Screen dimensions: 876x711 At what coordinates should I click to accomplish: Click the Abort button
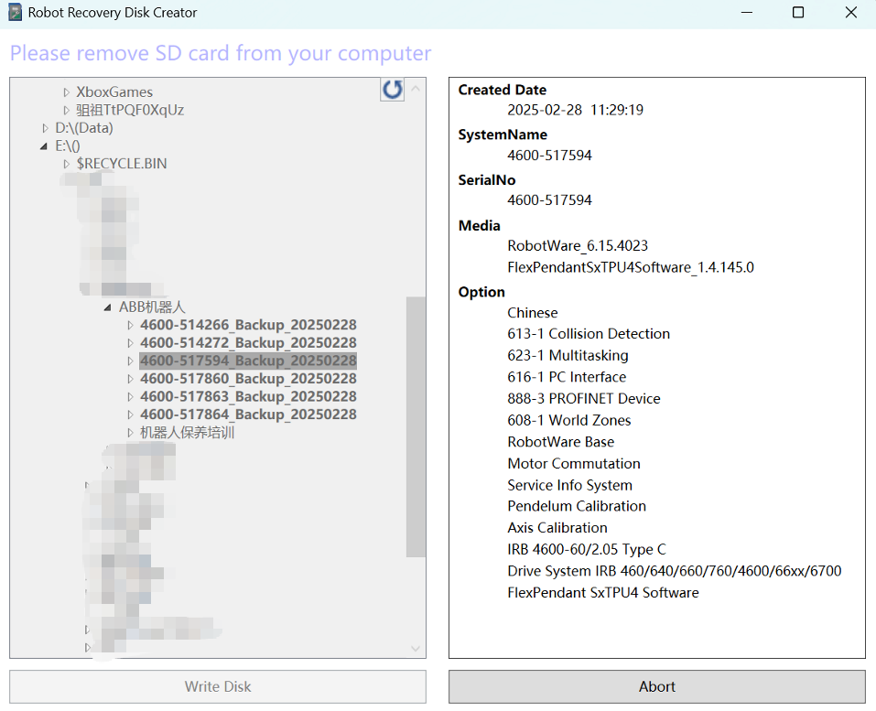pyautogui.click(x=657, y=686)
